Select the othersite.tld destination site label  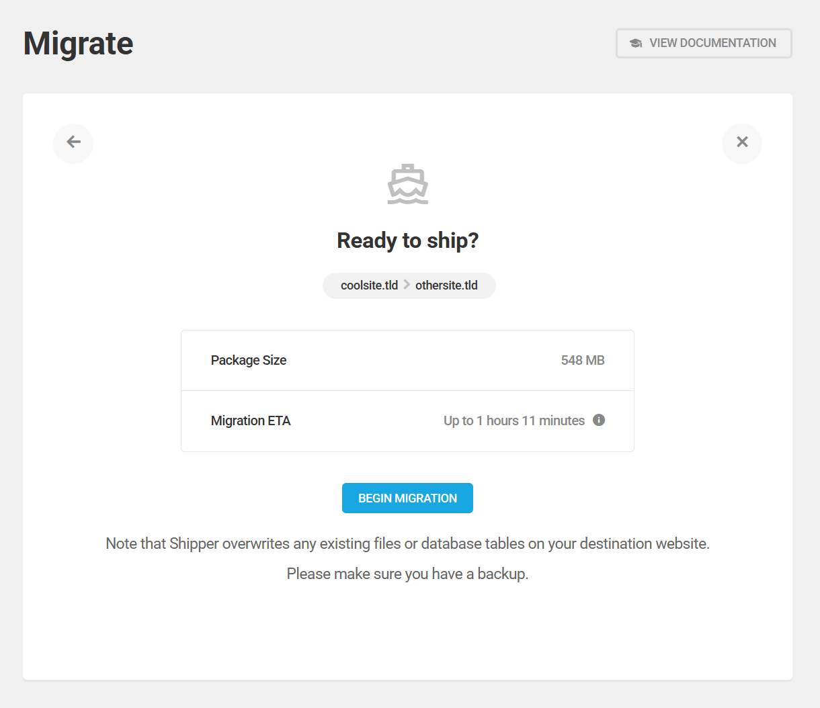(446, 285)
